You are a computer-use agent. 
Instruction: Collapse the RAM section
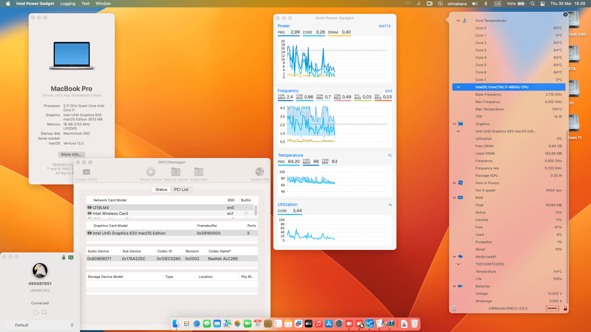pyautogui.click(x=454, y=198)
